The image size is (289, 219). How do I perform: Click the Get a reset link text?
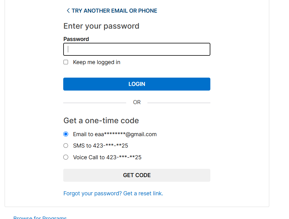tap(143, 193)
